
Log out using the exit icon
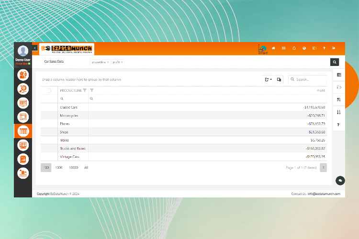[x=334, y=48]
